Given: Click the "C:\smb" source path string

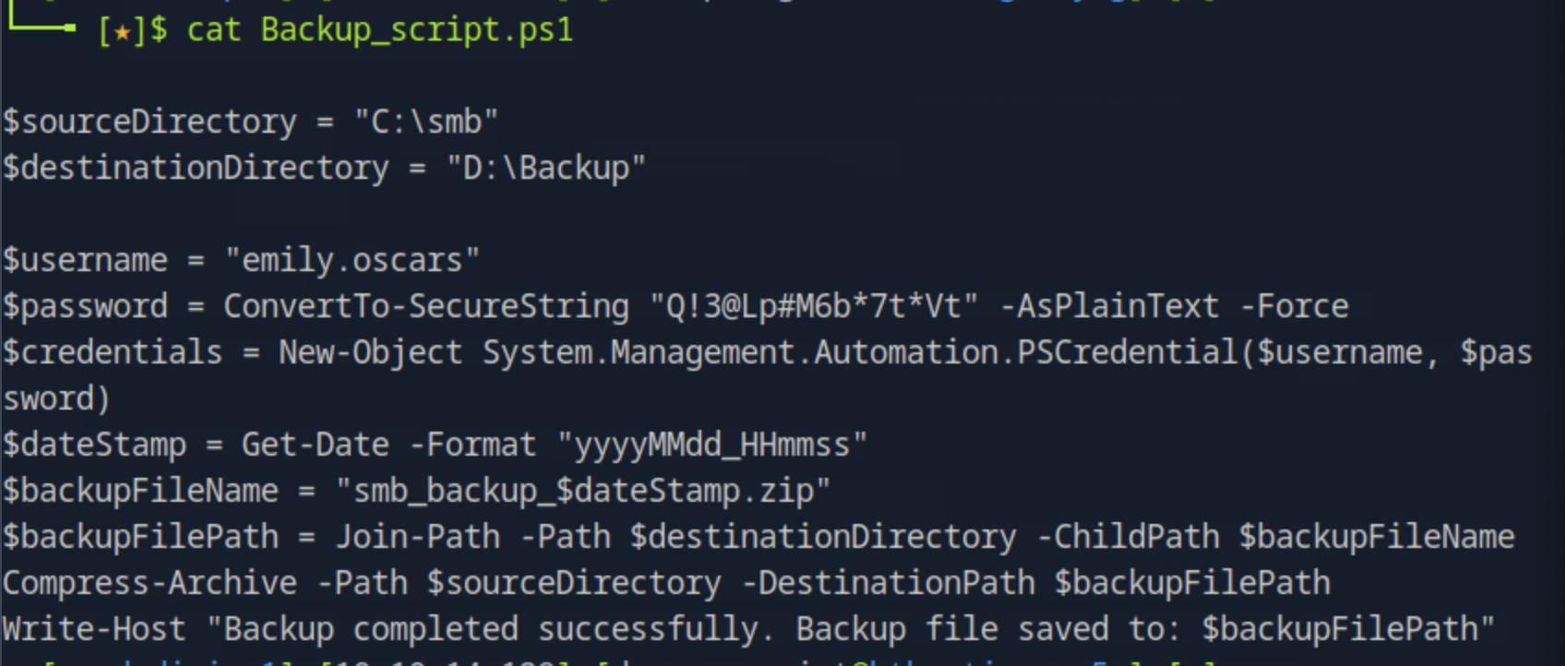Looking at the screenshot, I should [x=426, y=122].
